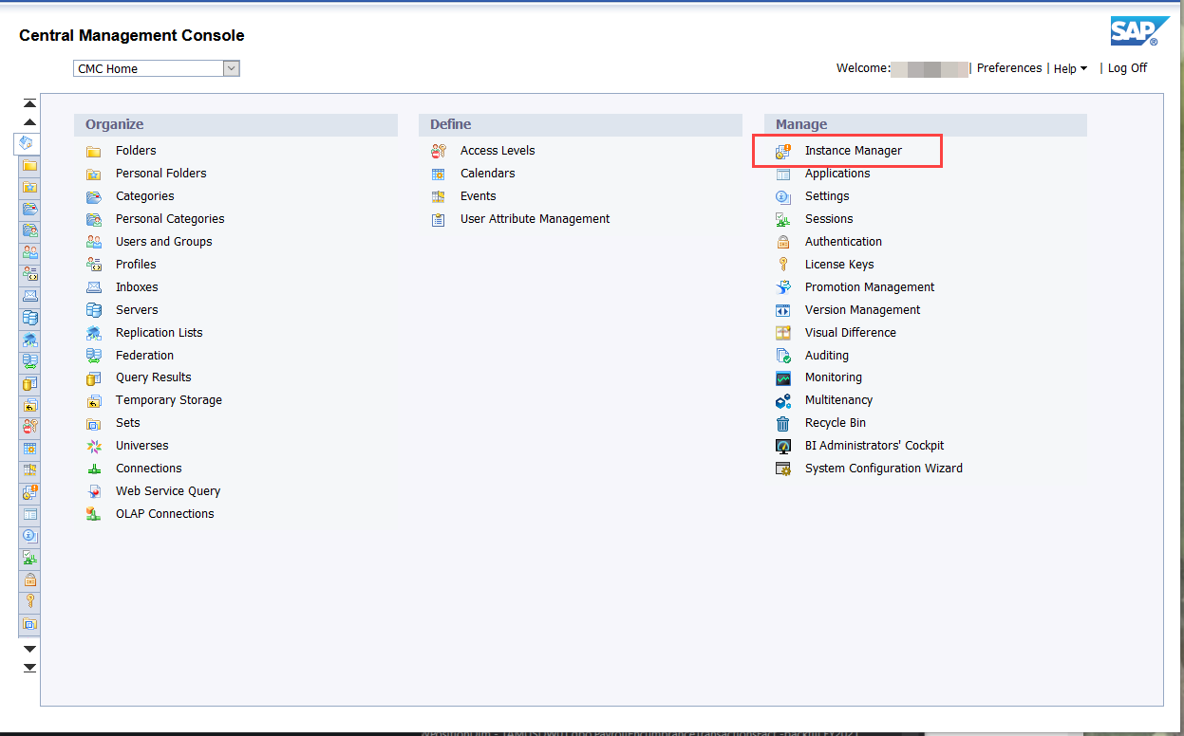Click the Universes colorful star icon
Image resolution: width=1184 pixels, height=736 pixels.
(94, 446)
